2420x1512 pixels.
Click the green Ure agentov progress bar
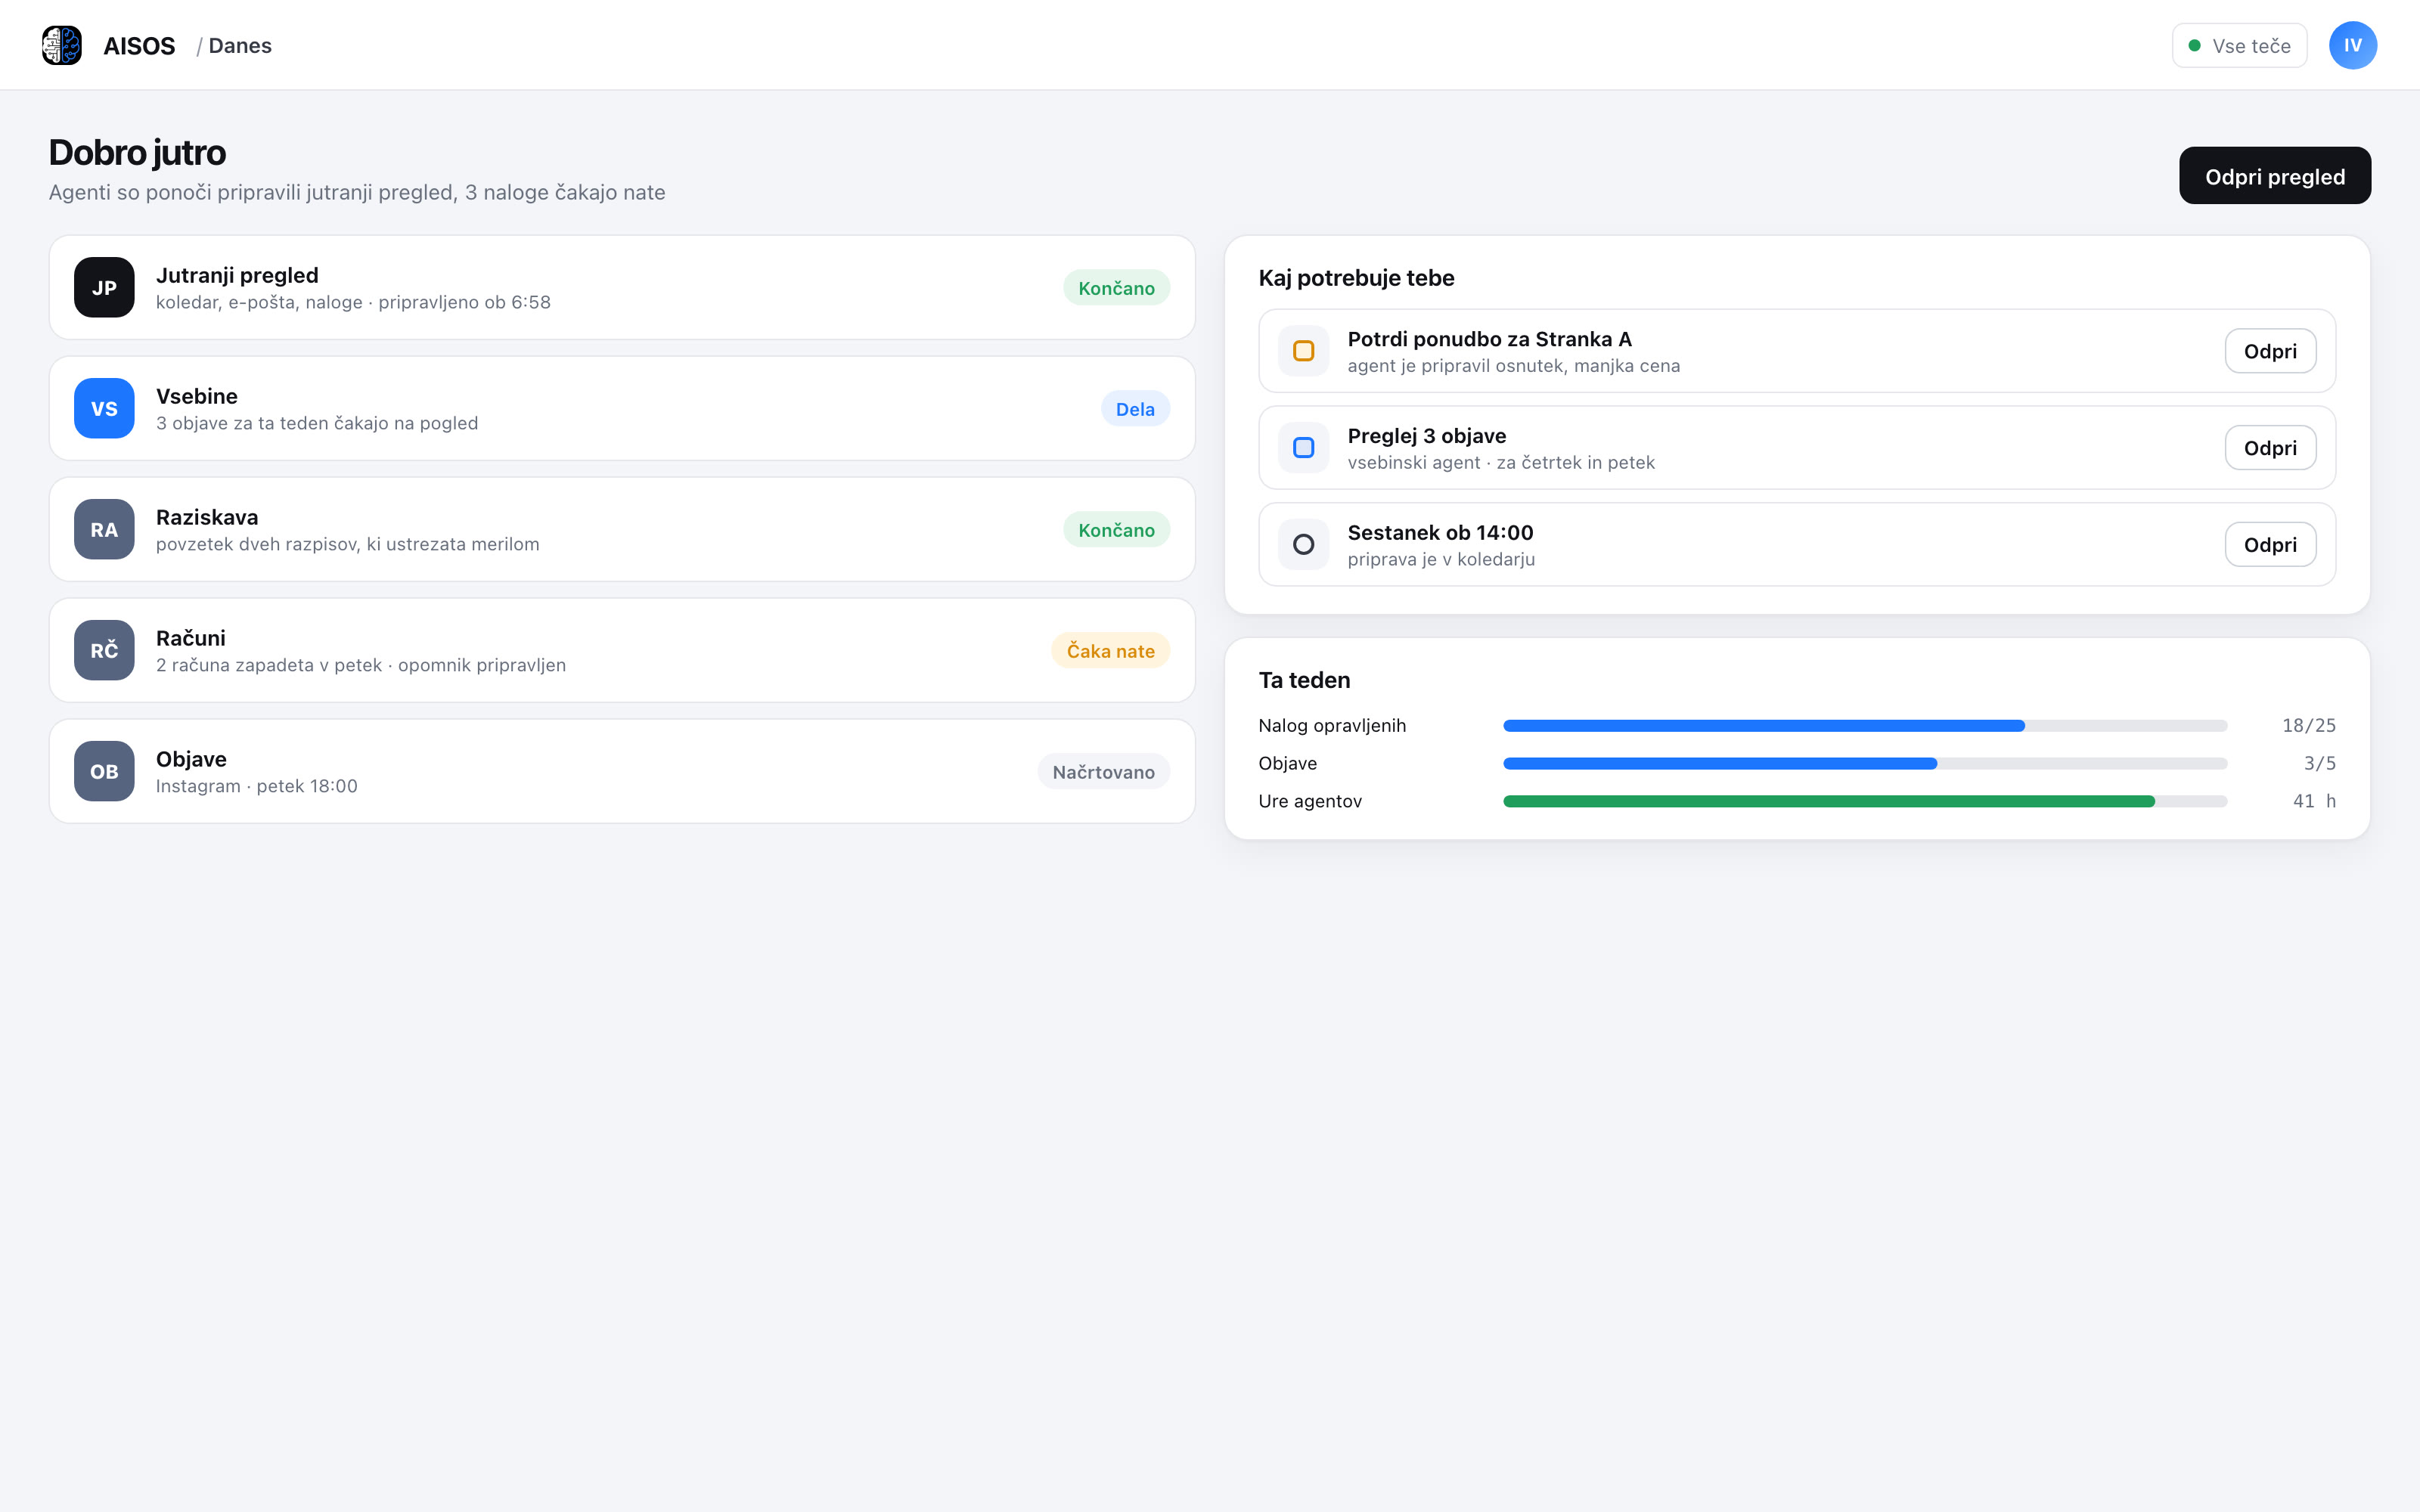(1865, 801)
